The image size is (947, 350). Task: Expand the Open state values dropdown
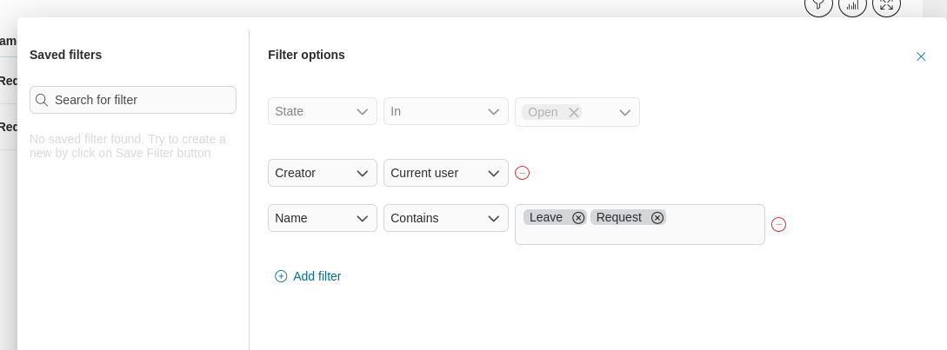(x=625, y=112)
